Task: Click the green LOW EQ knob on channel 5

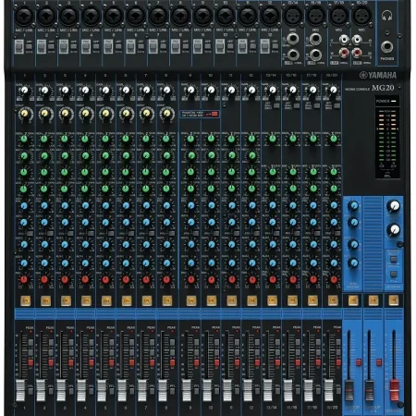Action: pyautogui.click(x=105, y=189)
